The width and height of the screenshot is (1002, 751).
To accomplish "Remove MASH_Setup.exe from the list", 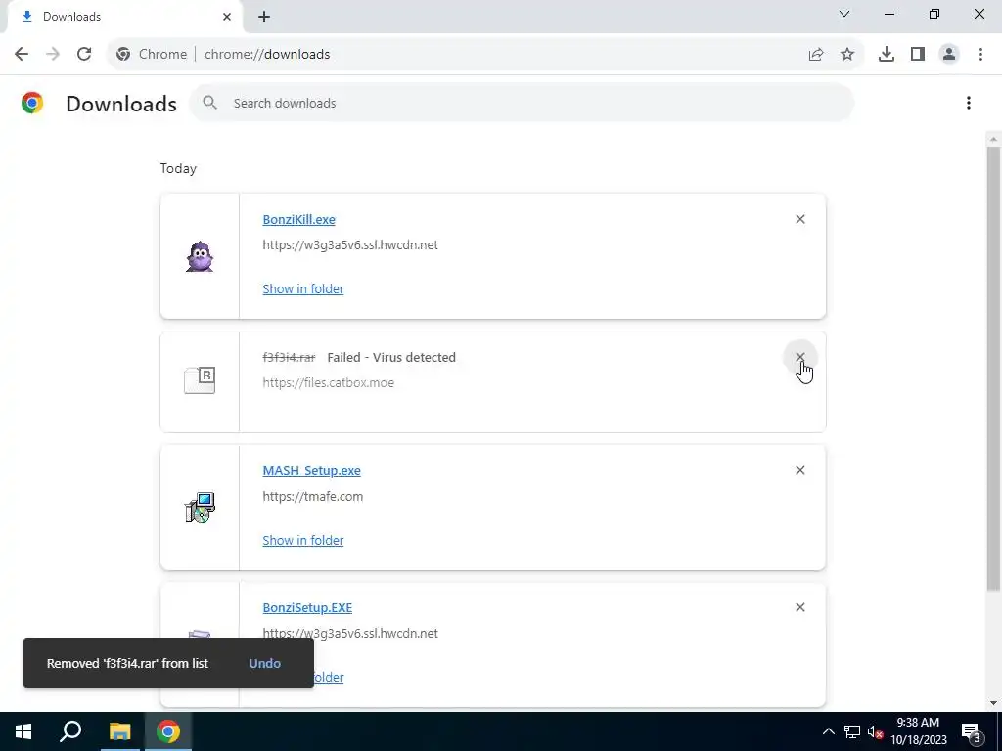I will pyautogui.click(x=800, y=470).
